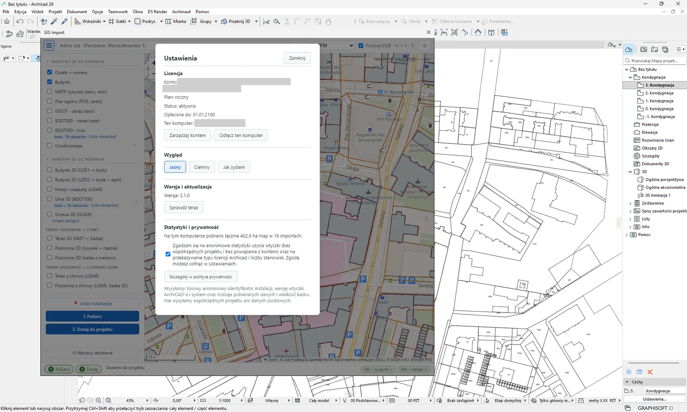Click the Odłącz ten komputer button
The height and width of the screenshot is (412, 687).
click(x=241, y=135)
